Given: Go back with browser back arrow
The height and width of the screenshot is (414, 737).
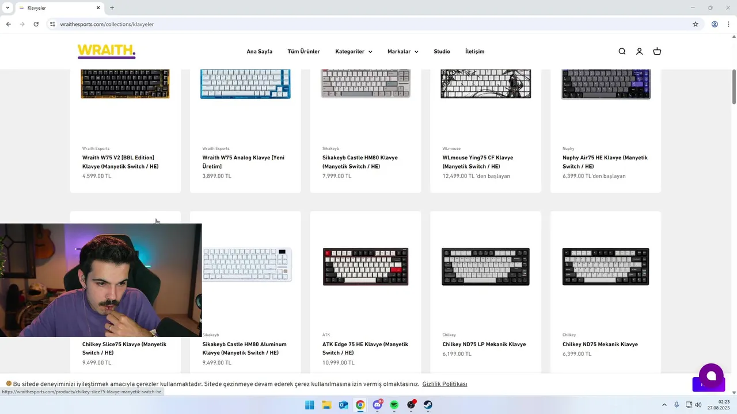Looking at the screenshot, I should pos(8,24).
